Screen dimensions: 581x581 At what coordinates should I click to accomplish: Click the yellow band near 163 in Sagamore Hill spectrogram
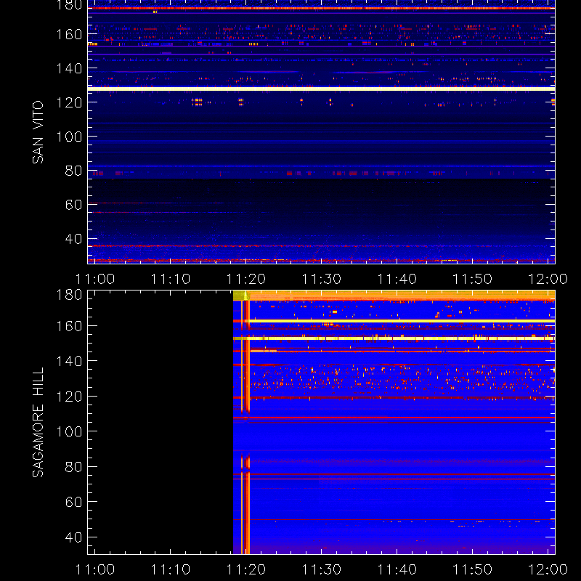click(x=394, y=321)
